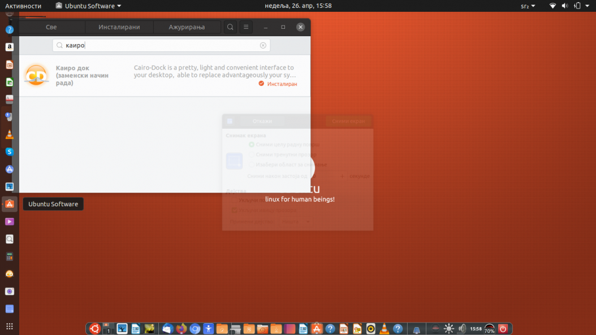The width and height of the screenshot is (596, 335).
Task: Clear the search field with the X icon
Action: (x=263, y=45)
